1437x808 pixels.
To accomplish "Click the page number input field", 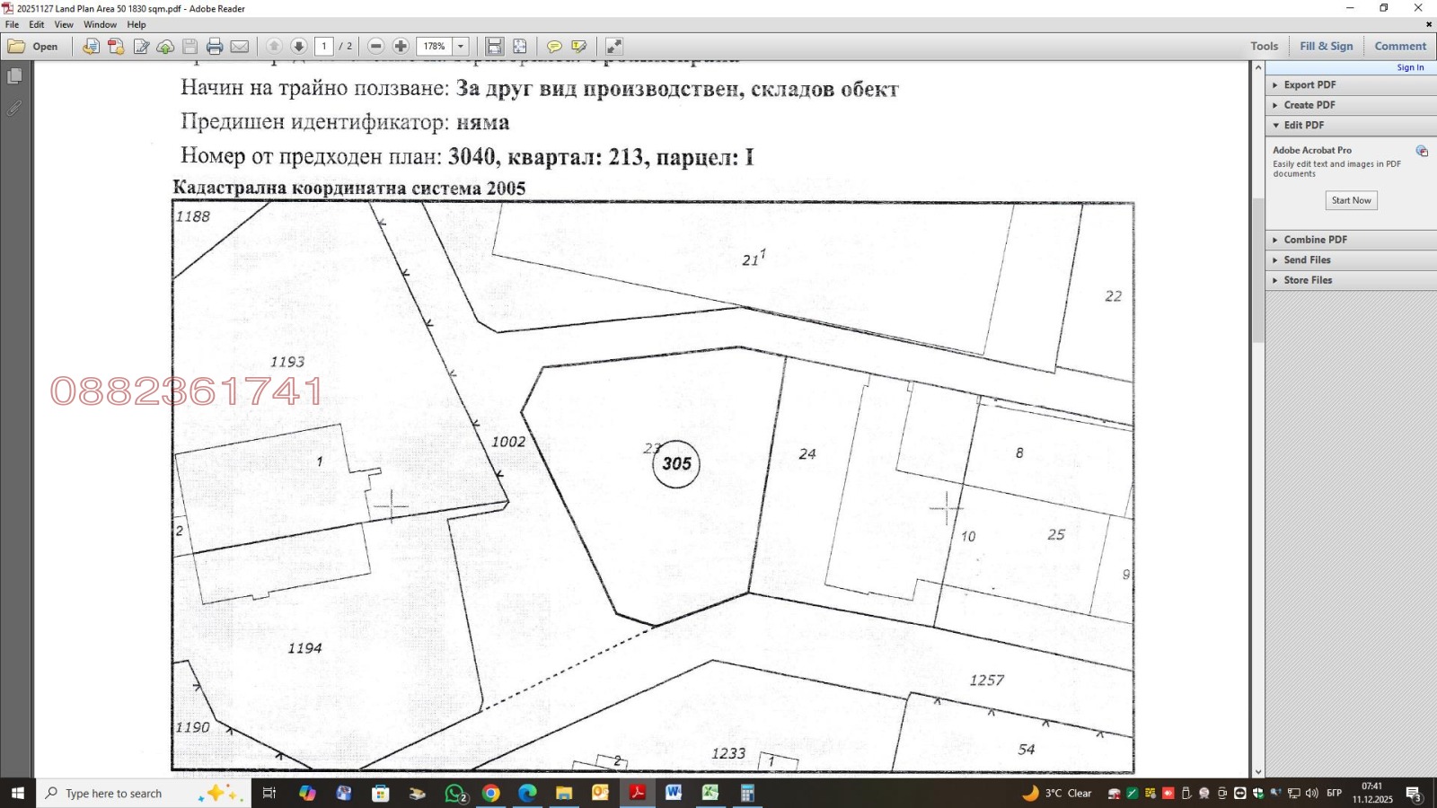I will (x=324, y=47).
